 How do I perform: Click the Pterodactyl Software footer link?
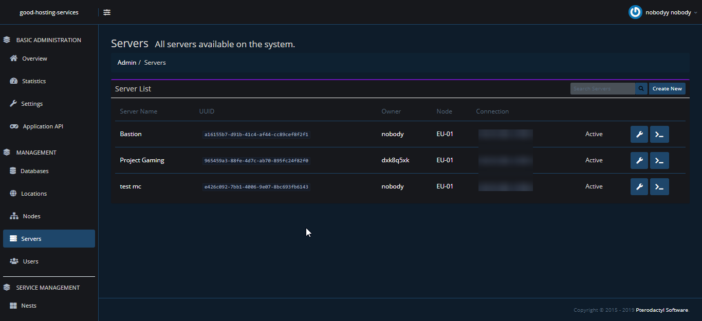point(661,310)
